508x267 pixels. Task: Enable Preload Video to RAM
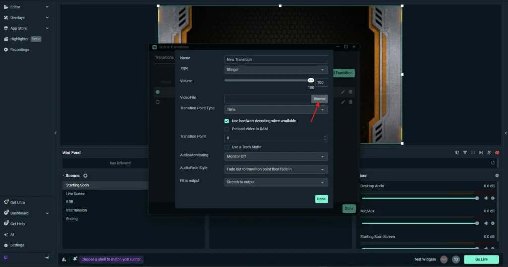227,129
